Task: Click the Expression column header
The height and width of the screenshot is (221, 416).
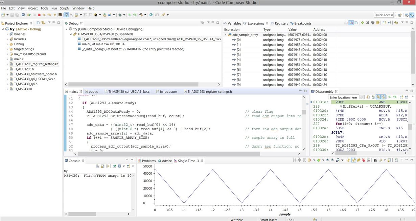Action: (x=232, y=30)
